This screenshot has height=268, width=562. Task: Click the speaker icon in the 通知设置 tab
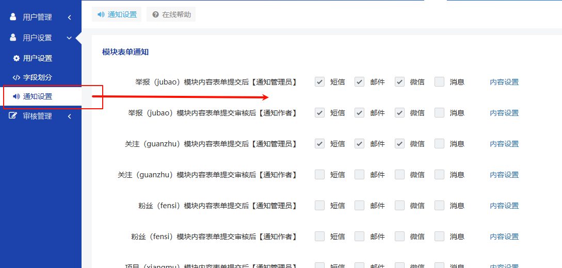point(101,14)
